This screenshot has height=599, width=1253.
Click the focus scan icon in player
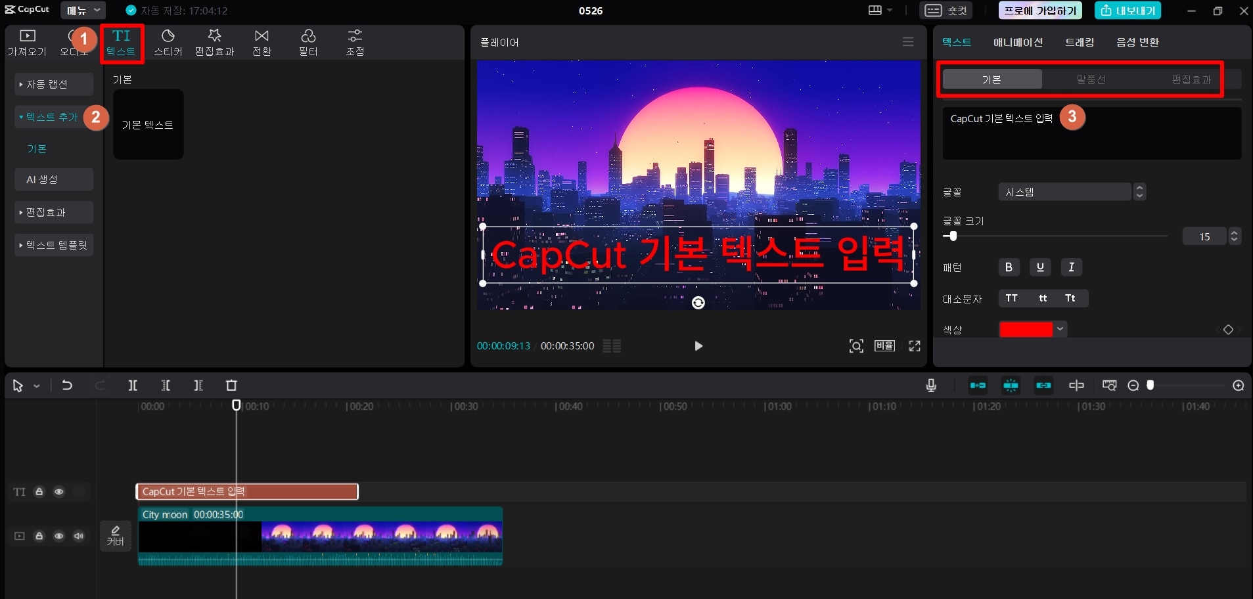(x=856, y=346)
